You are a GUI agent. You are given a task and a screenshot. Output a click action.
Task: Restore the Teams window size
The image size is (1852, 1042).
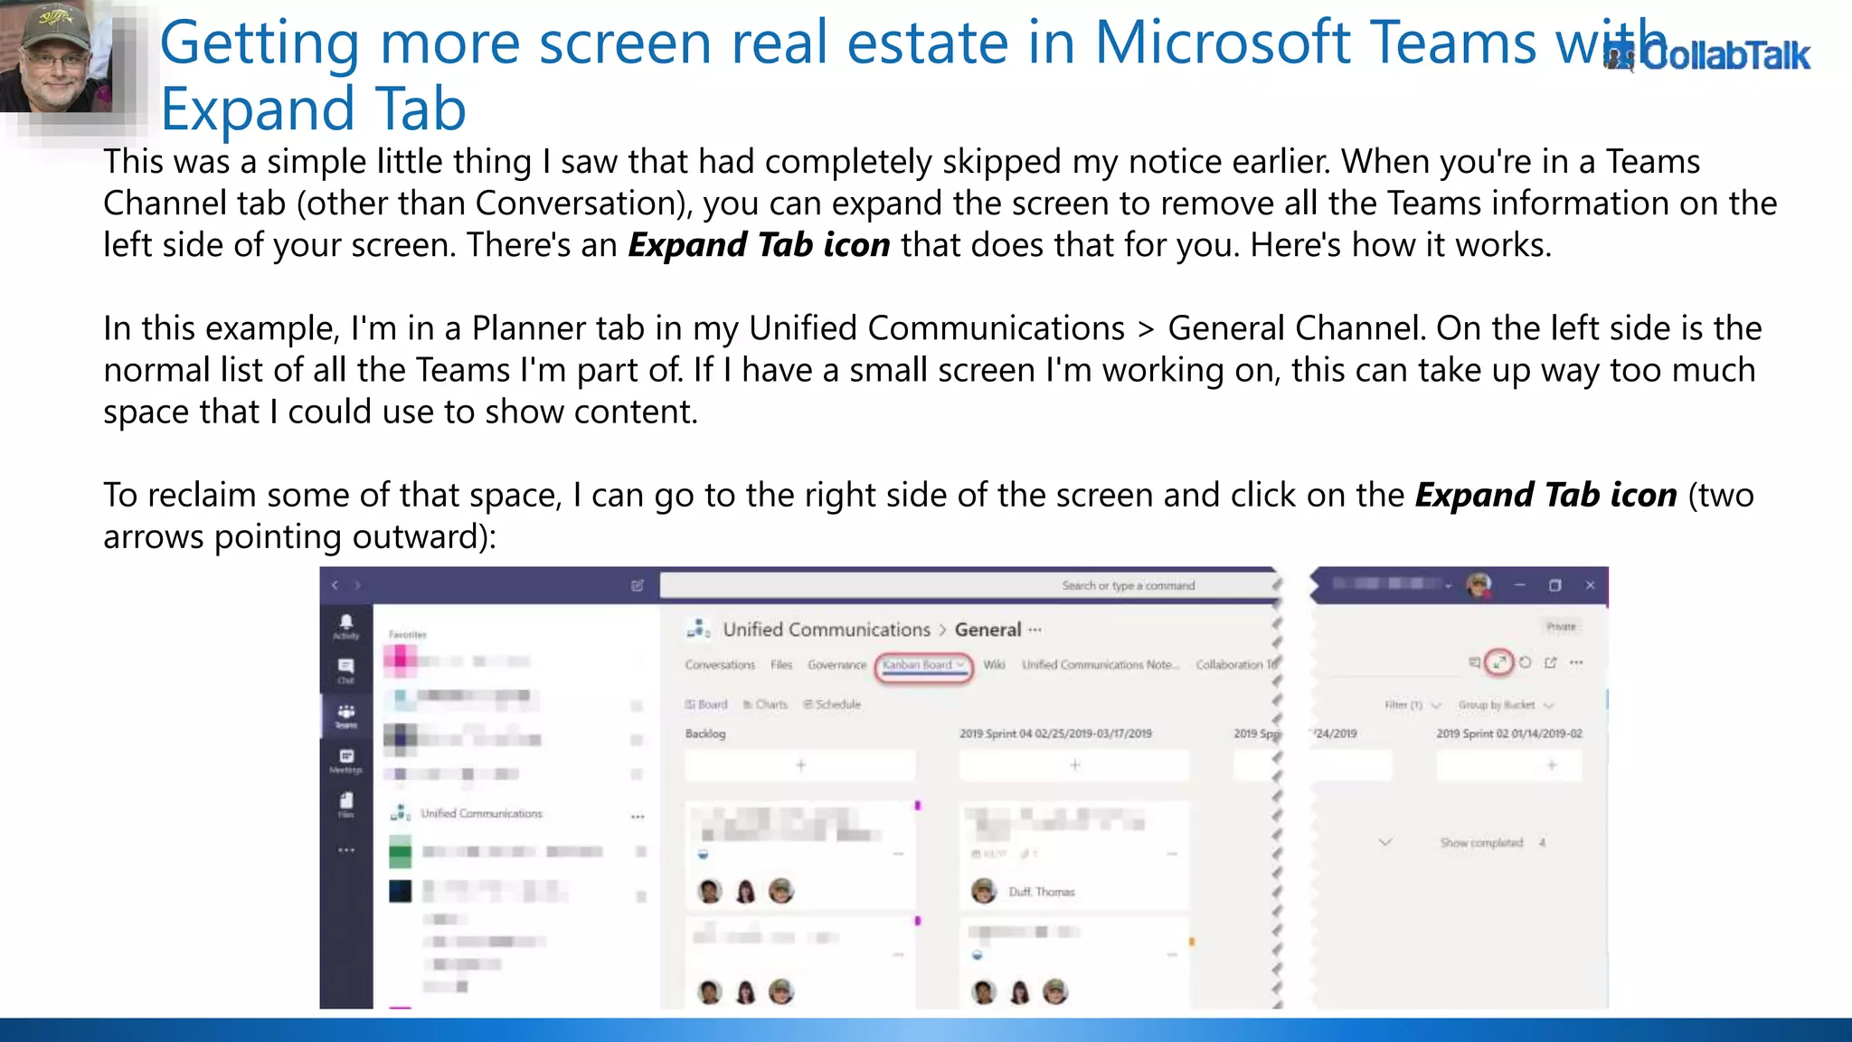pos(1555,585)
